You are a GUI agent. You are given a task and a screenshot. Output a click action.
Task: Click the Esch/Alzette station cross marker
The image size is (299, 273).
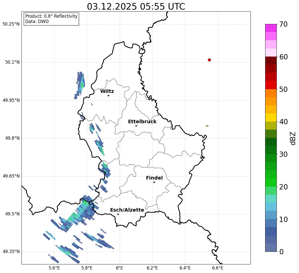pos(118,214)
